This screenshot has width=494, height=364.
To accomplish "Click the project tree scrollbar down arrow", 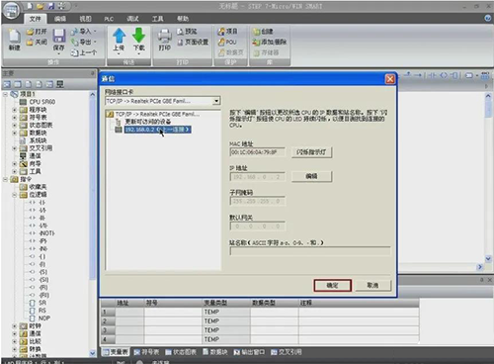I will point(93,353).
